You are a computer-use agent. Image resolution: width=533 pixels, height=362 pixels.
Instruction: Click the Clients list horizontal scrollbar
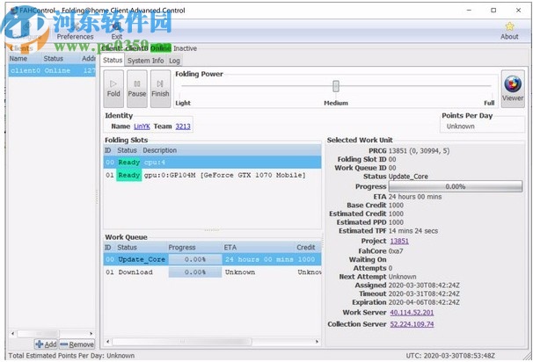pyautogui.click(x=38, y=334)
